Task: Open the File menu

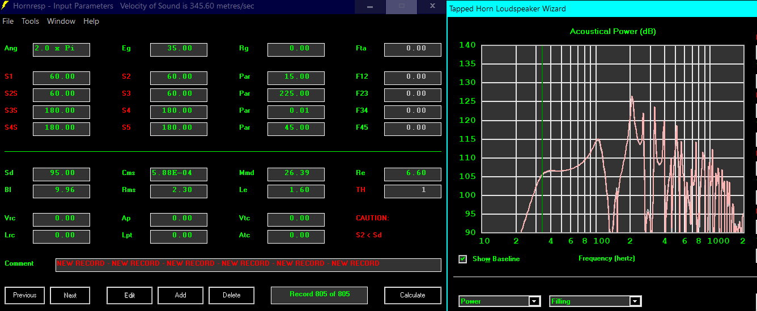Action: pos(8,21)
